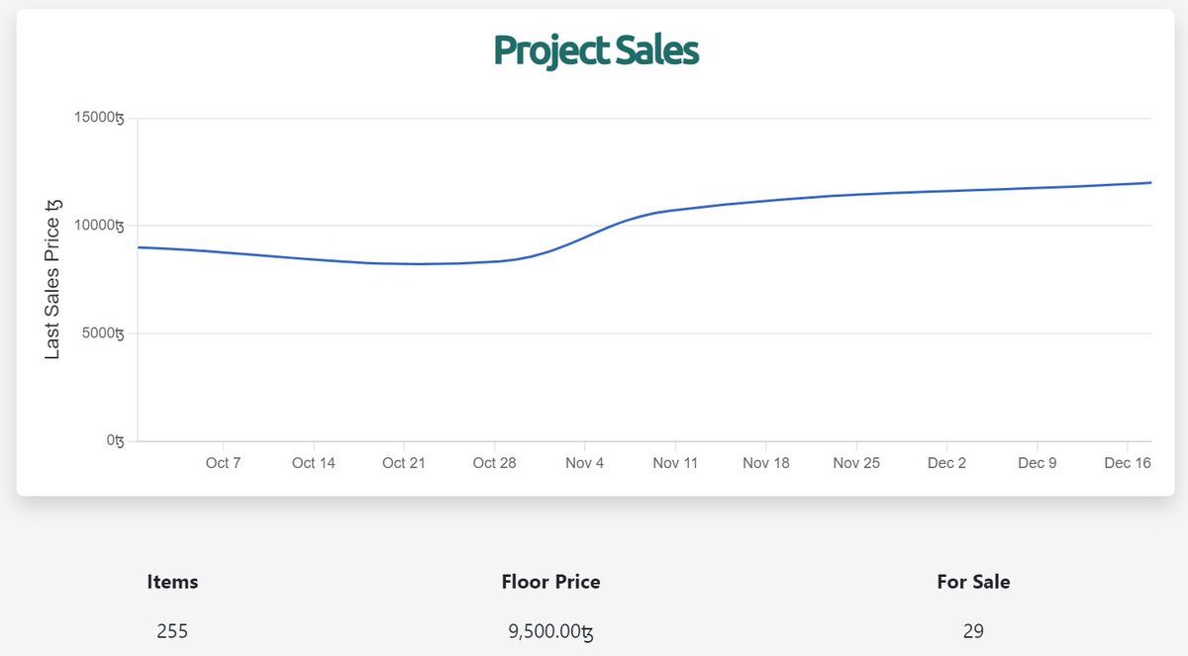Click the Dec 16 date label
This screenshot has width=1188, height=656.
[1128, 463]
